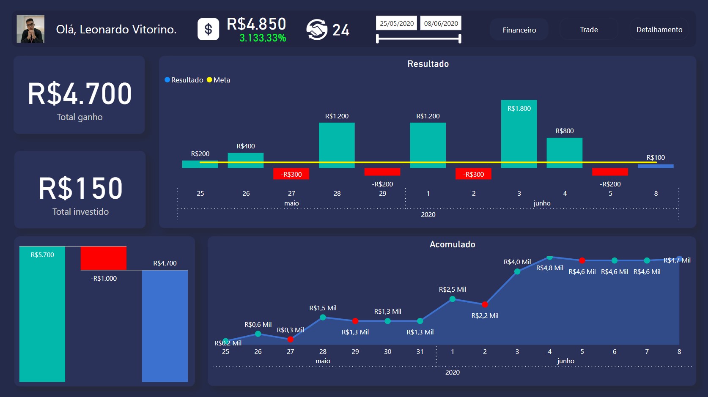
Task: Select the R$1.200 bar for June 1
Action: 428,145
